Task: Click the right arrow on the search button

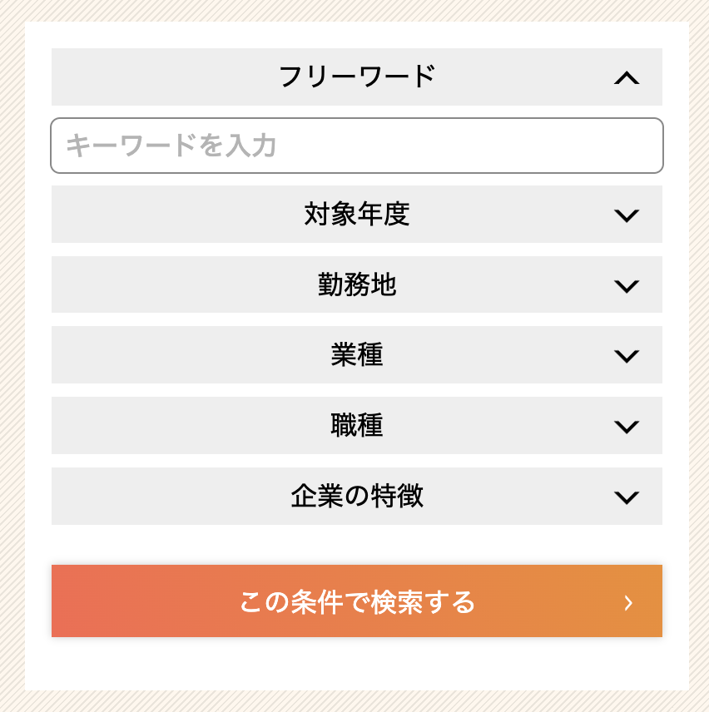Action: click(x=628, y=602)
